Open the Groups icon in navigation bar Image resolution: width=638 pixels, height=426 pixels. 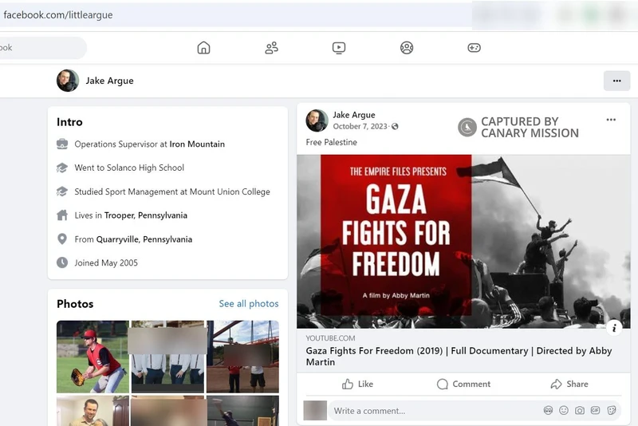[407, 48]
